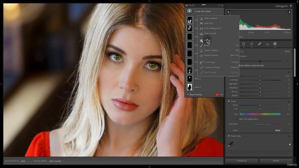The image size is (299, 168).
Task: Choose Select Sky from the mask menu
Action: click(209, 23)
